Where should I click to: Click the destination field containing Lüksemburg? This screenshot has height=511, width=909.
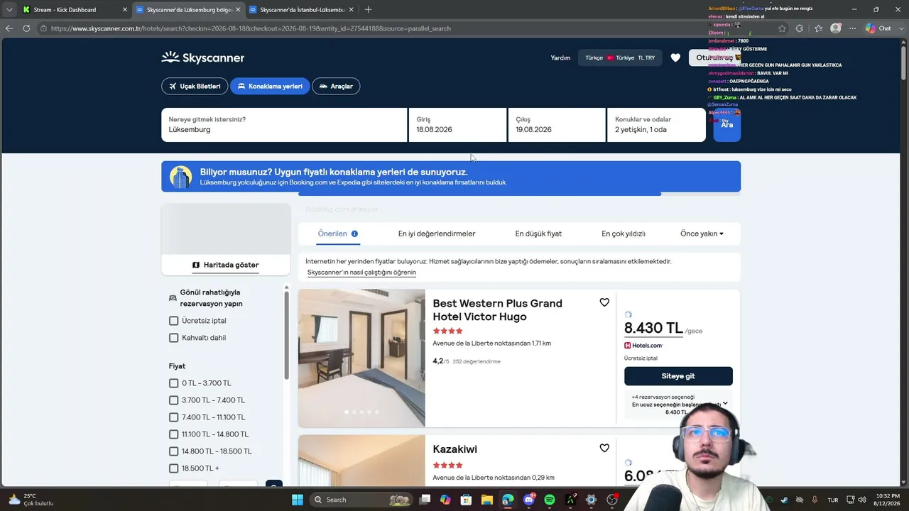click(x=284, y=125)
